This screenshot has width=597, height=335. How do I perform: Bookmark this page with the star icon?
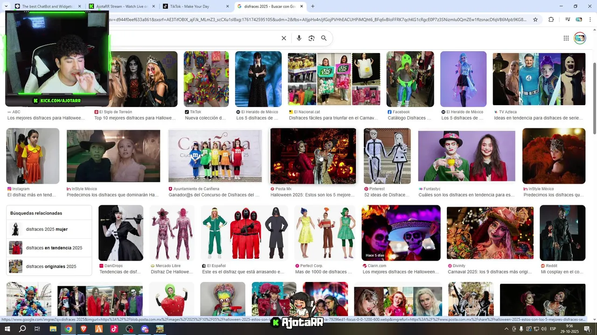[x=535, y=20]
